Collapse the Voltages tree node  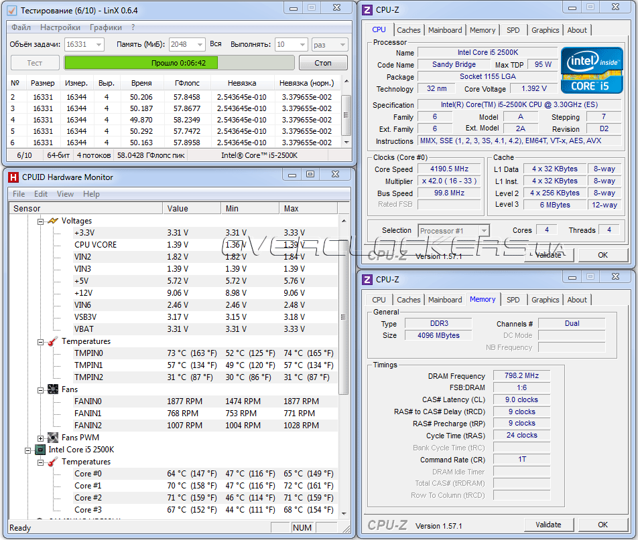click(40, 221)
